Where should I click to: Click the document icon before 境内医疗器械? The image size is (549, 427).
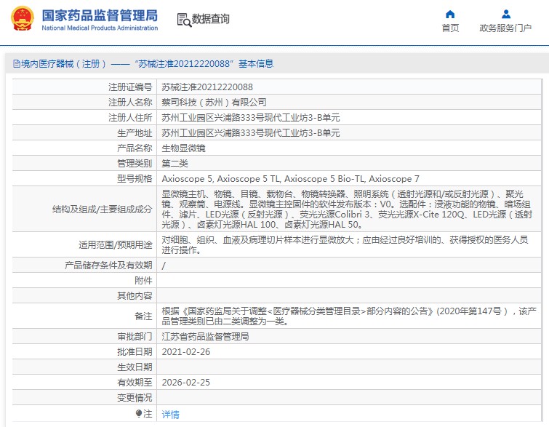pyautogui.click(x=16, y=64)
